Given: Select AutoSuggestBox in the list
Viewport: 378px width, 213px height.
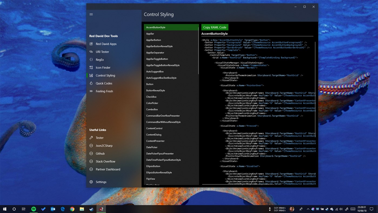Looking at the screenshot, I should tap(171, 71).
